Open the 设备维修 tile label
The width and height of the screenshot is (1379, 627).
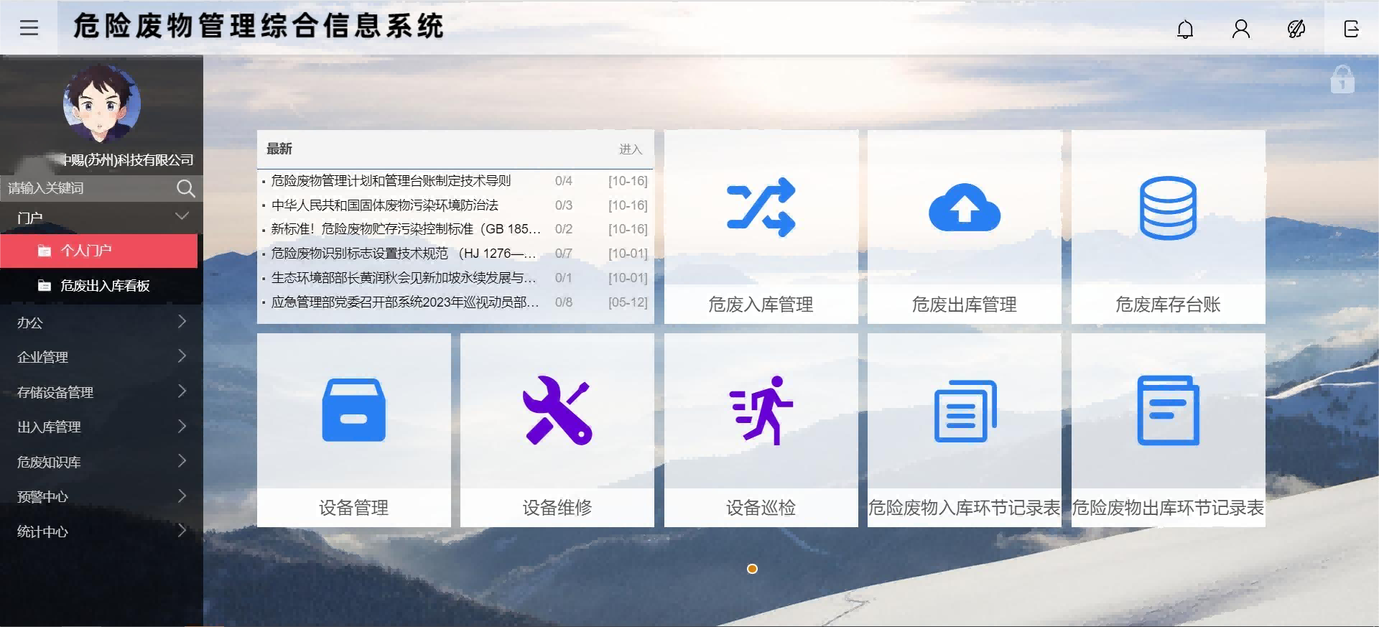pyautogui.click(x=557, y=508)
